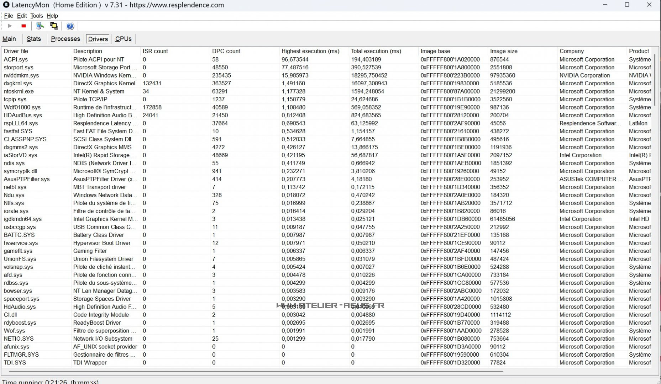
Task: Select the nvlddmkm.sys driver row
Action: [21, 75]
